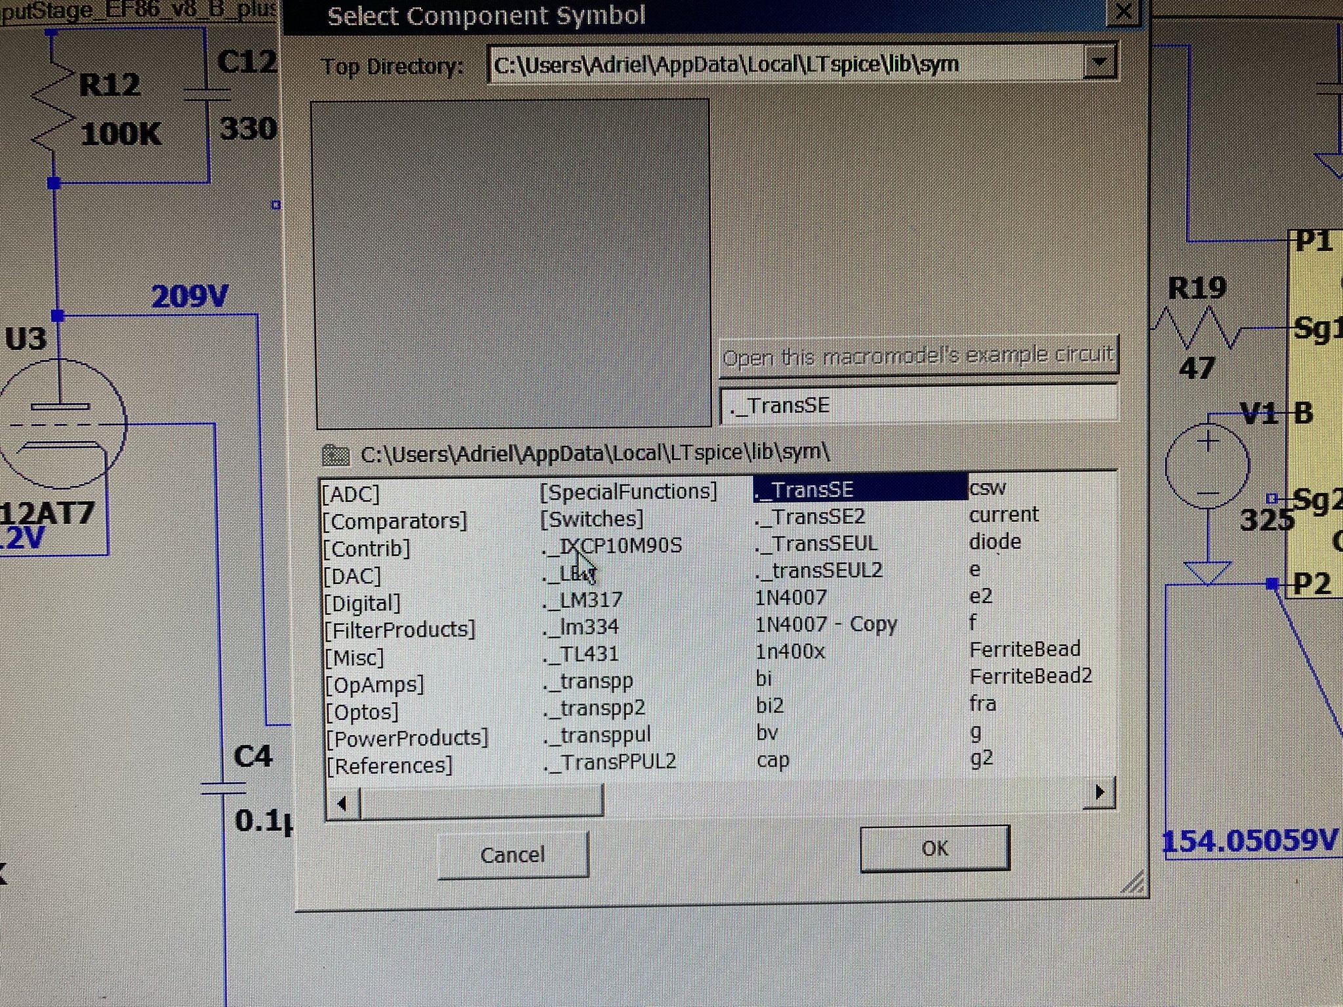Click 'Open this macromodel's example circuit' button

click(x=918, y=357)
